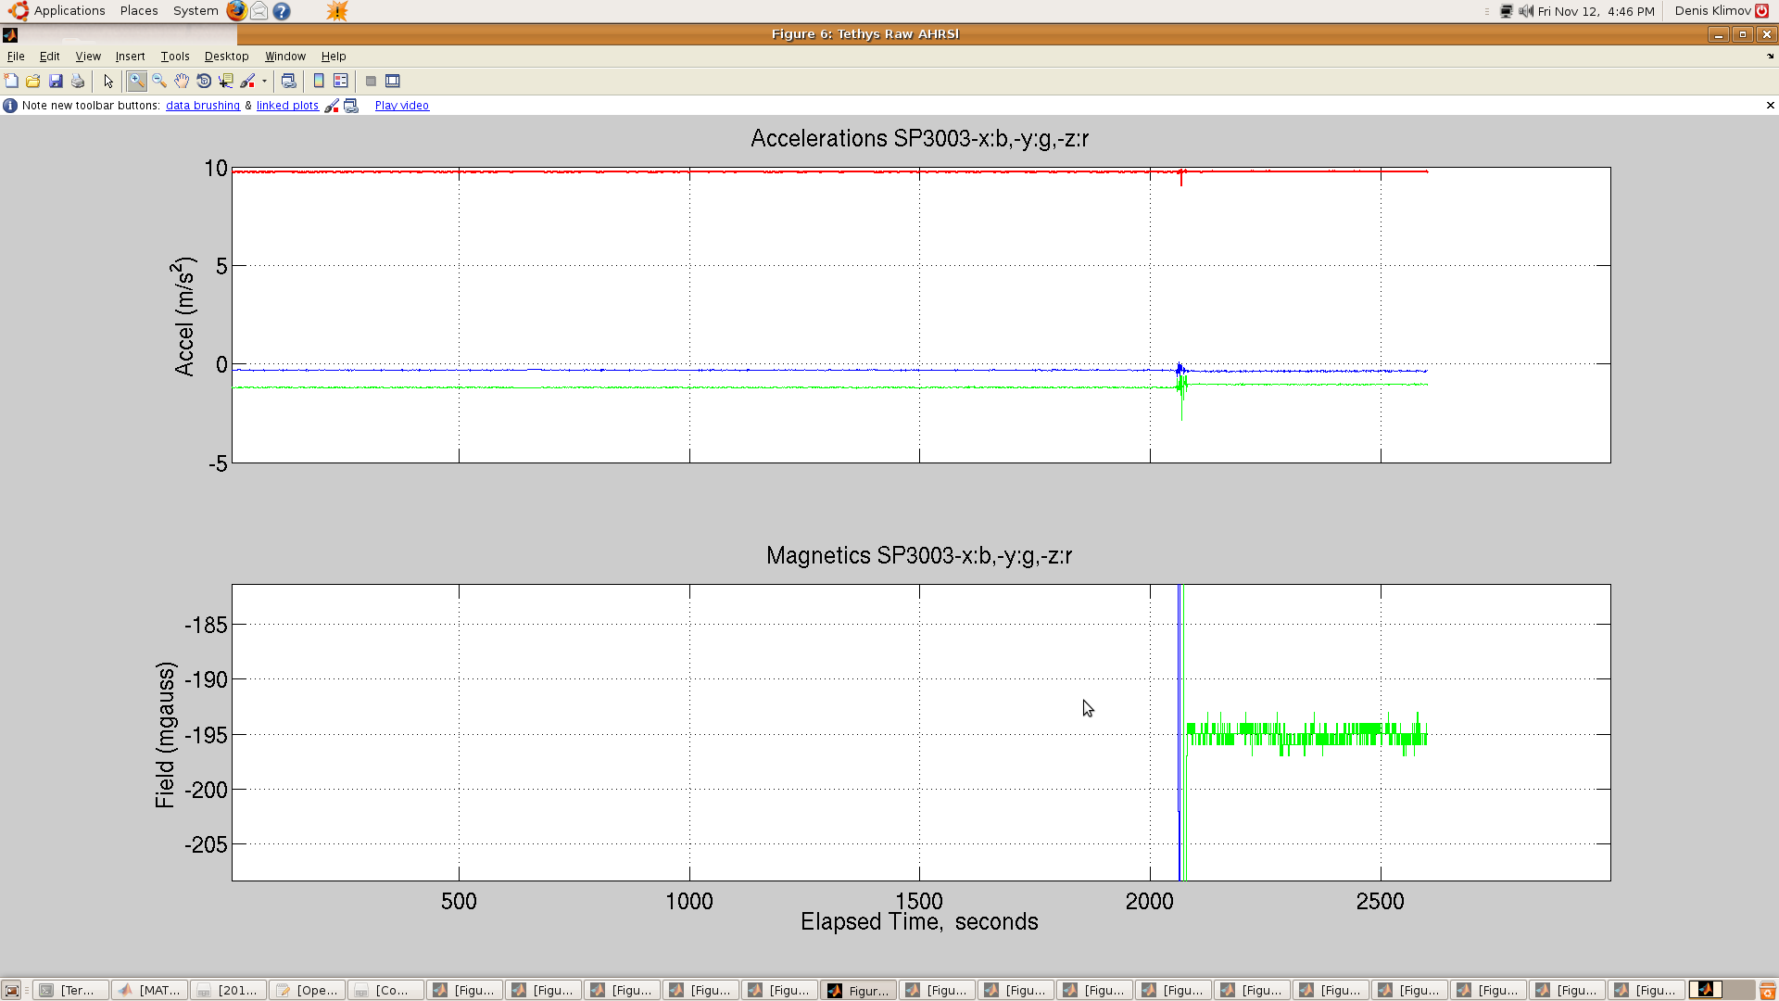Screen dimensions: 1779x1001
Task: Print the figure via printer icon
Action: click(78, 82)
